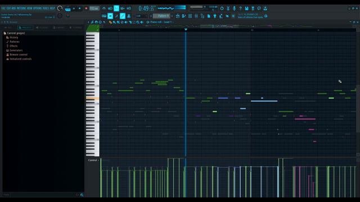Toggle loop recording button
360x202 pixels.
pos(129,8)
